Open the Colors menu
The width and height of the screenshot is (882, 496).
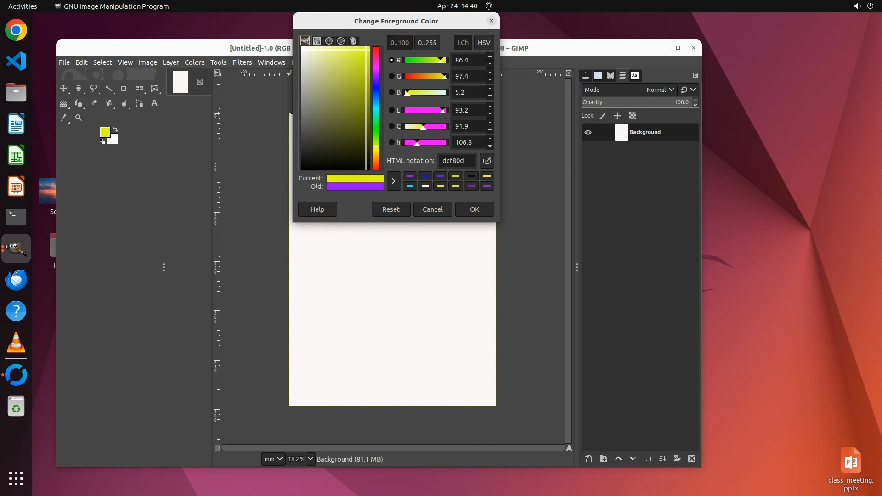194,62
